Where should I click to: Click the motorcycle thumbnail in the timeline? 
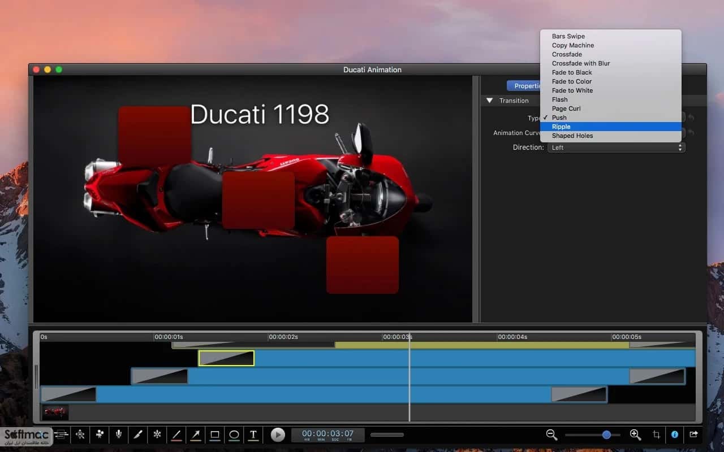pyautogui.click(x=55, y=412)
